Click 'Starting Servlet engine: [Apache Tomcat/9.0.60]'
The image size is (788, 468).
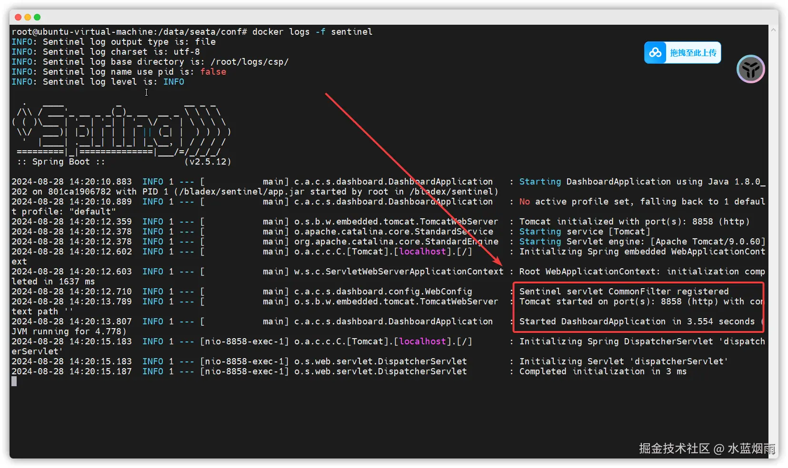[x=642, y=242]
